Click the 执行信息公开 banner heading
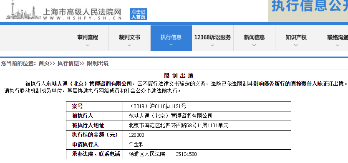Viewport: 348px width, 163px height. [x=310, y=6]
